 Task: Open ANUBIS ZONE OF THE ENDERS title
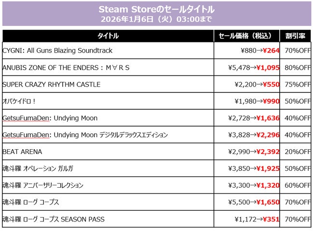(x=66, y=67)
